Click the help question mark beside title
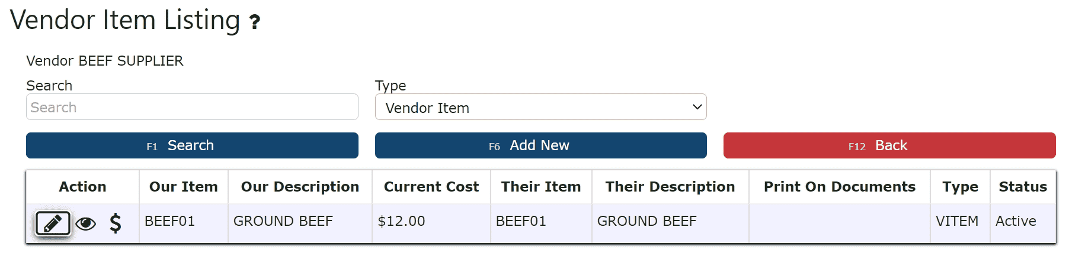The height and width of the screenshot is (256, 1069). tap(255, 22)
